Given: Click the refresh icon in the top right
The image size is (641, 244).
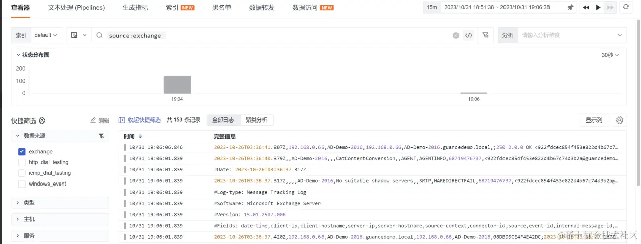Looking at the screenshot, I should tap(626, 7).
